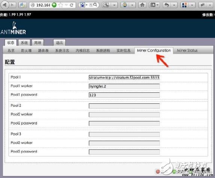Screen dimensions: 215x178
Task: Expand the bookmark star dropdown arrow
Action: pyautogui.click(x=66, y=5)
